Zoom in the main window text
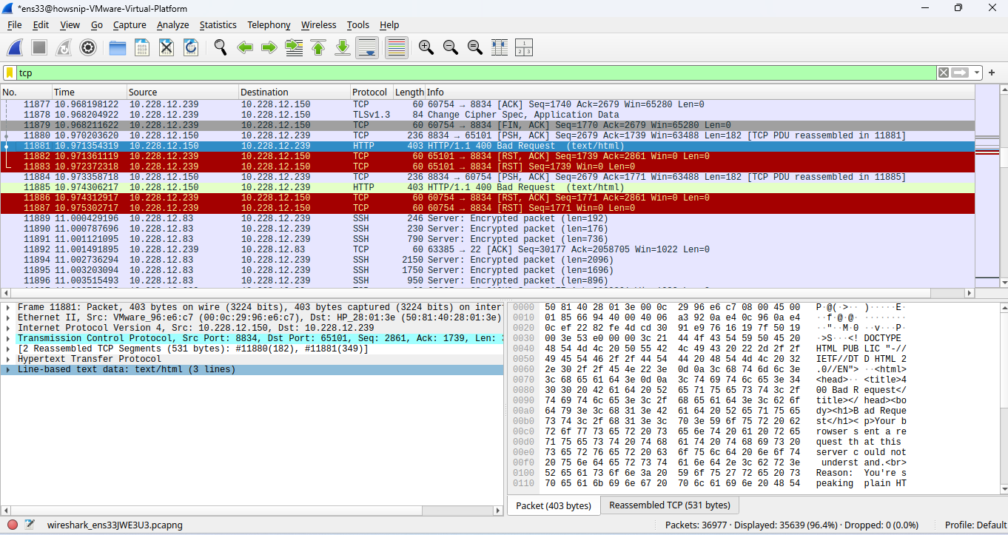 point(426,48)
